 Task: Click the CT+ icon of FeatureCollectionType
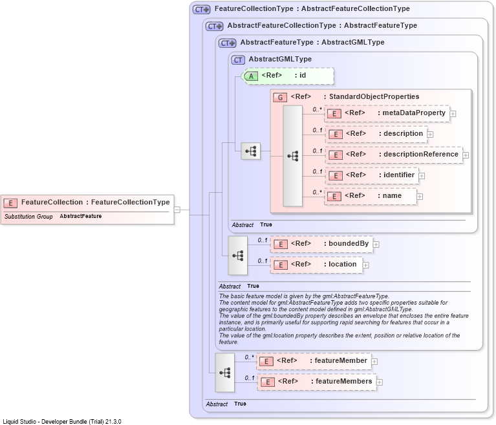(x=202, y=10)
